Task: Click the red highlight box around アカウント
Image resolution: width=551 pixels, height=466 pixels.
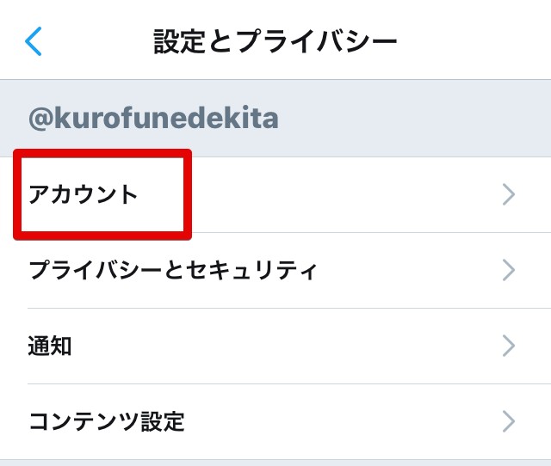Action: point(103,156)
